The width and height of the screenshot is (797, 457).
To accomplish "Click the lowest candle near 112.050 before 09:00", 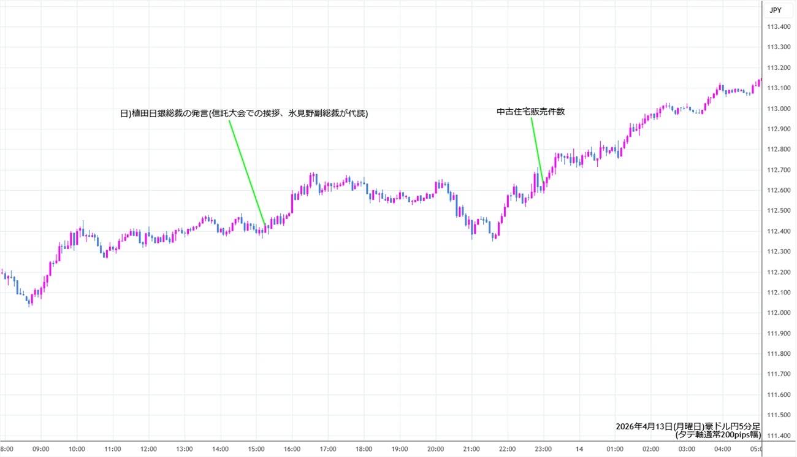I will [x=29, y=301].
